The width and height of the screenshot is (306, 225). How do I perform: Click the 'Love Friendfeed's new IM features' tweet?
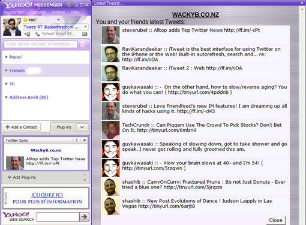pos(205,108)
